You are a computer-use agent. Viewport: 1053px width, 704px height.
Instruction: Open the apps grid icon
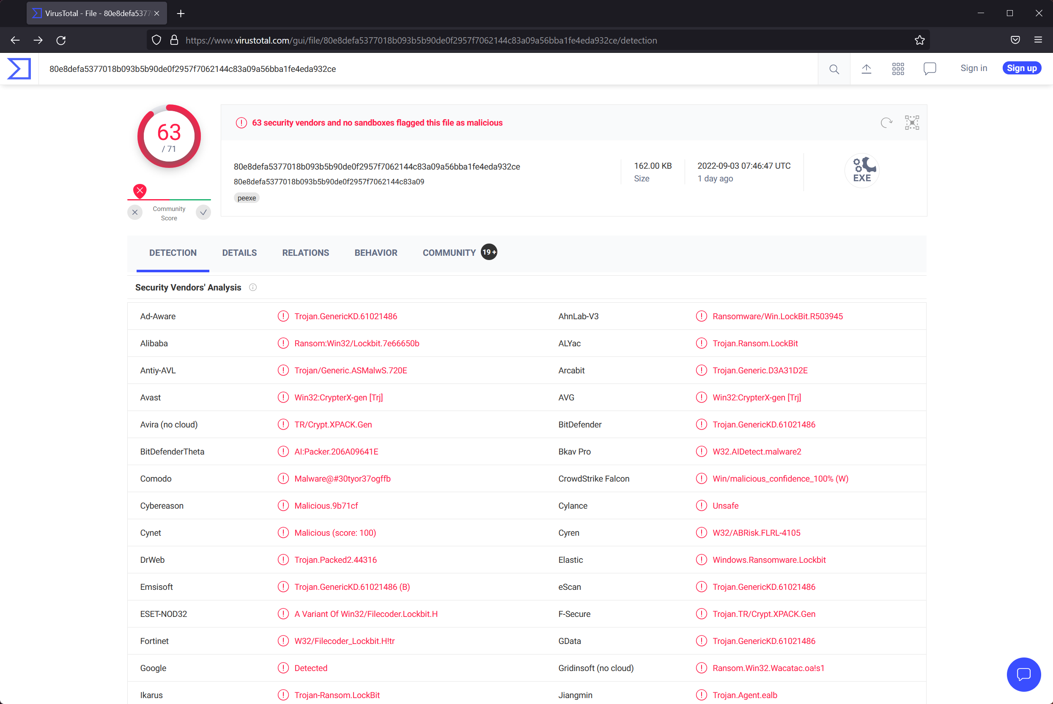(x=898, y=68)
